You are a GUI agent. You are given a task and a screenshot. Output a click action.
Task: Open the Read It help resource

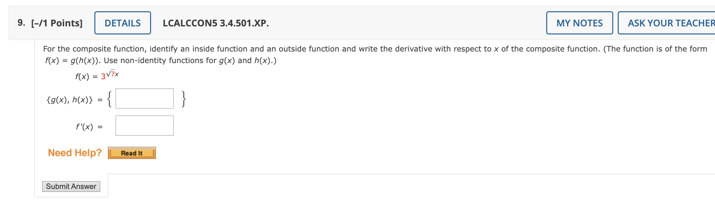(132, 154)
